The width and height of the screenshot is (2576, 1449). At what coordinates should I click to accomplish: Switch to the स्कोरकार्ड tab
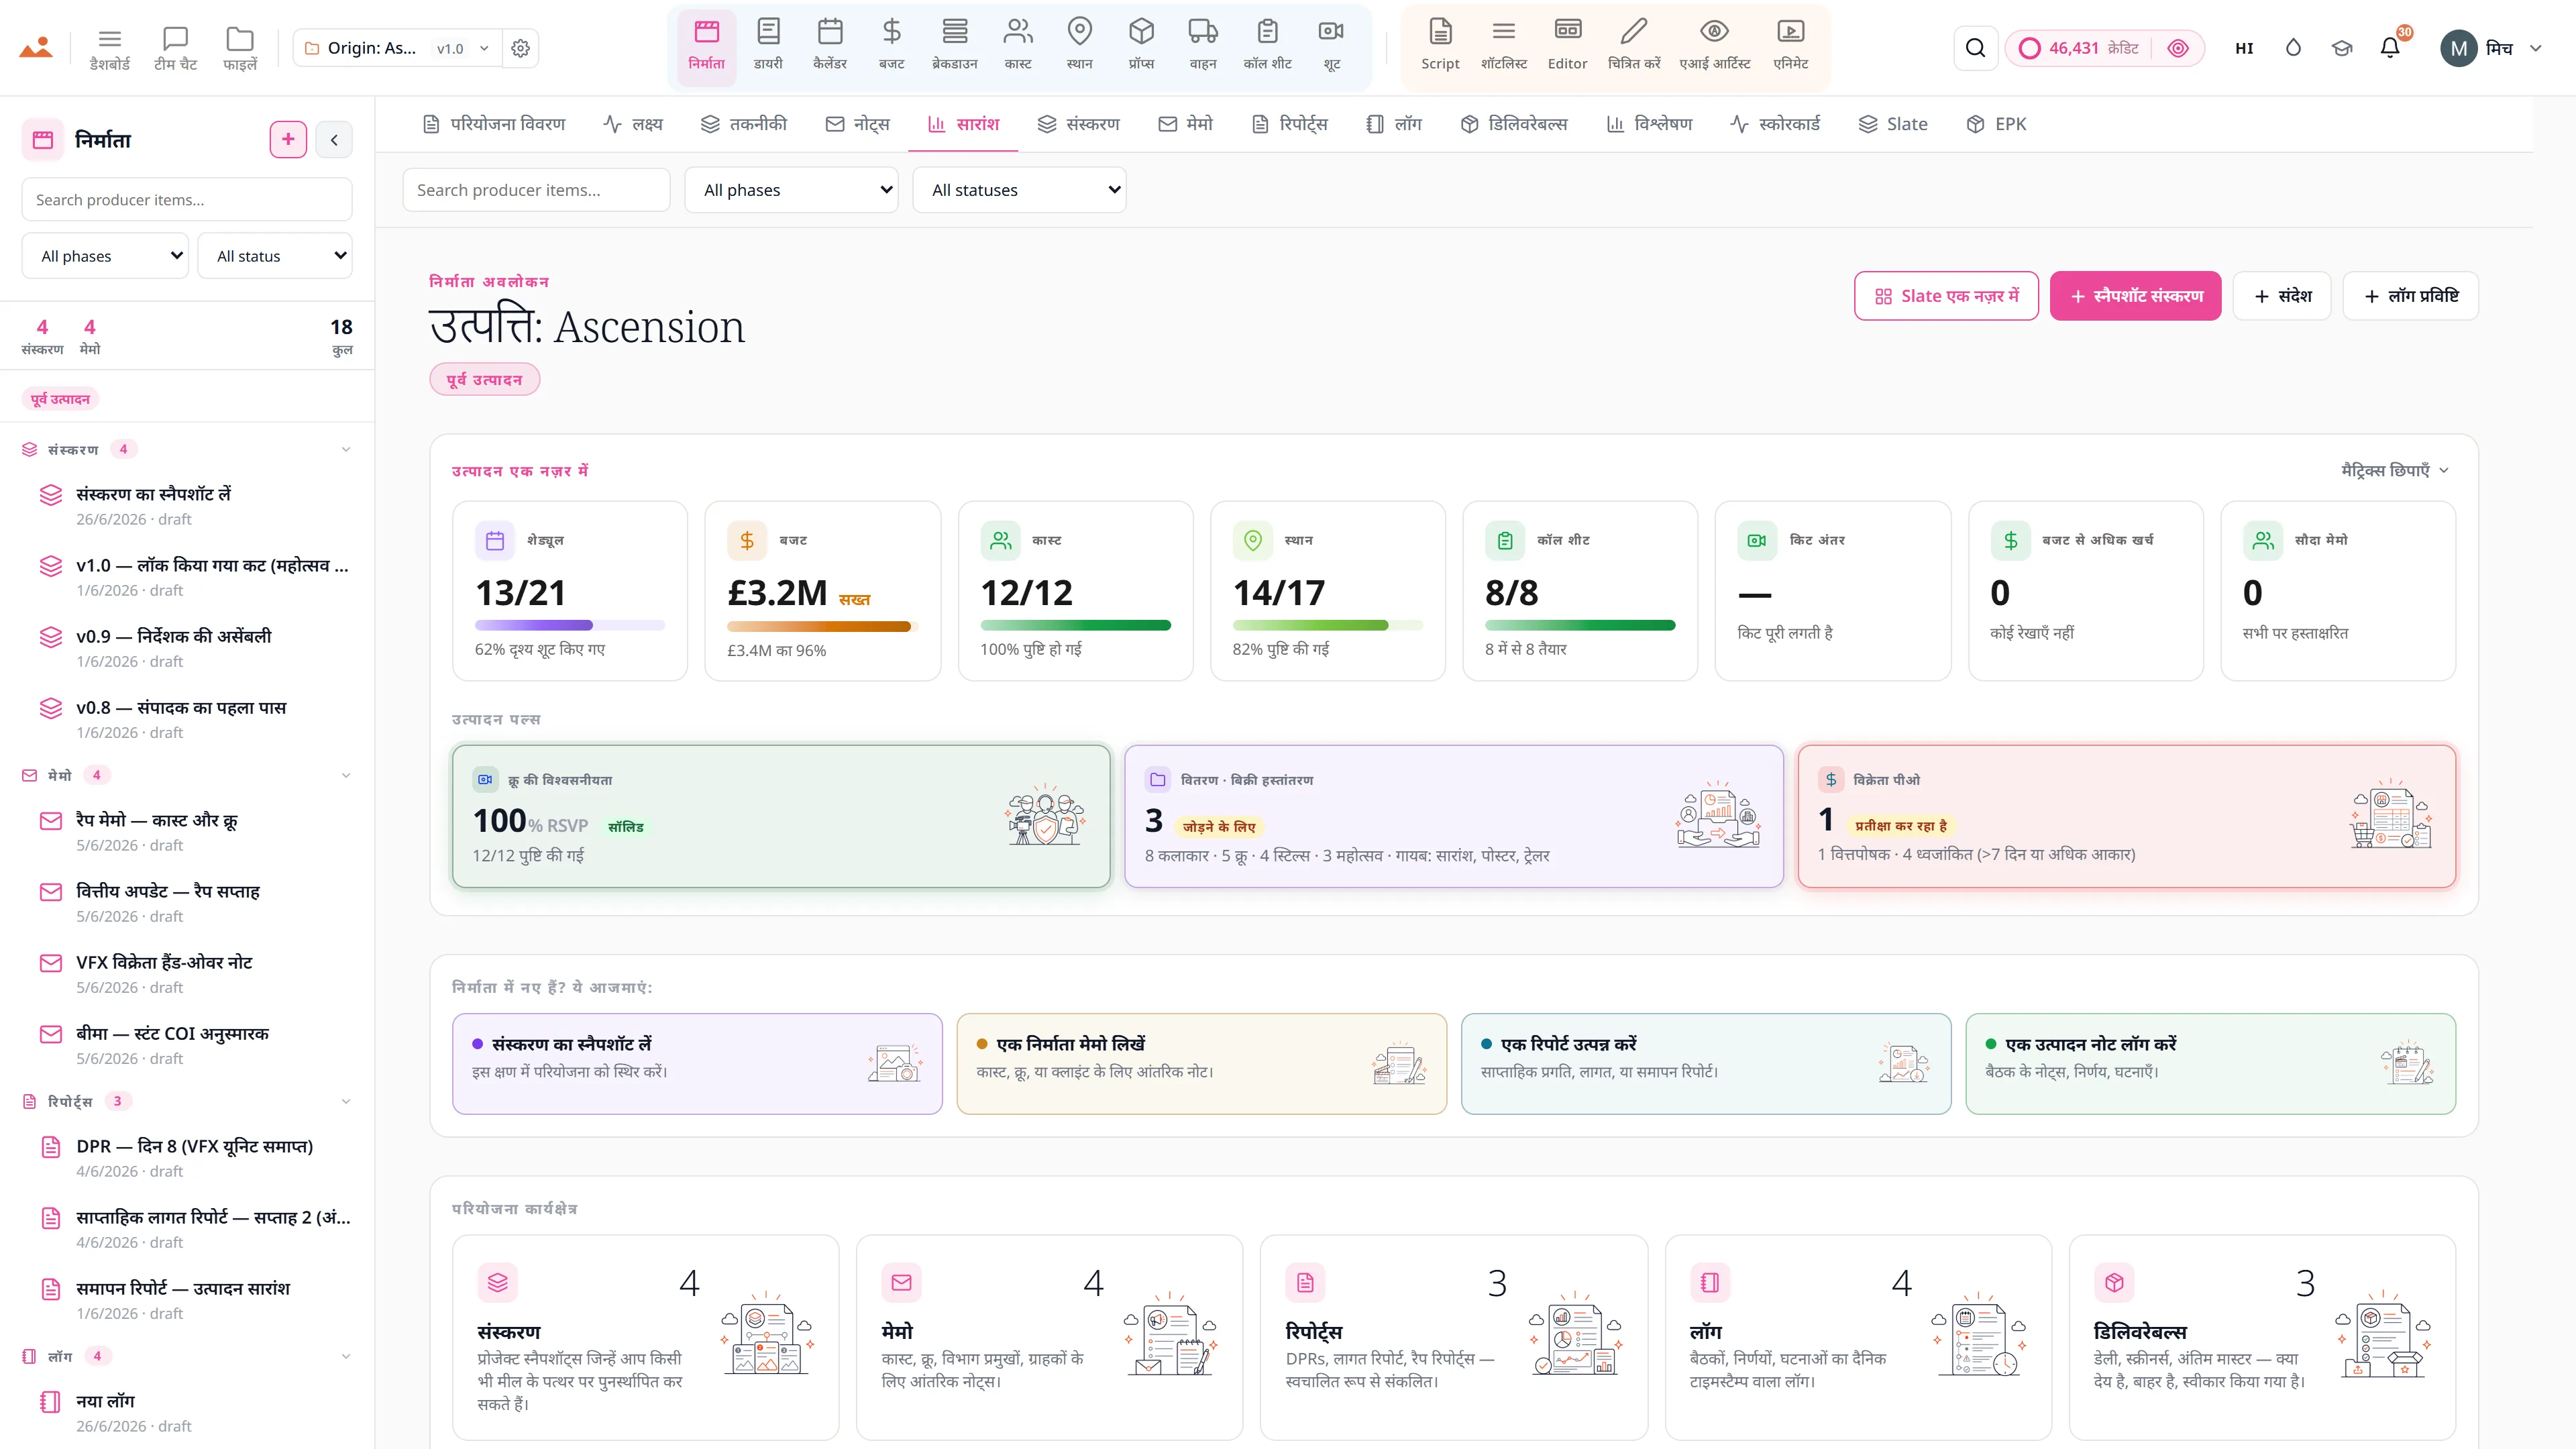point(1775,124)
